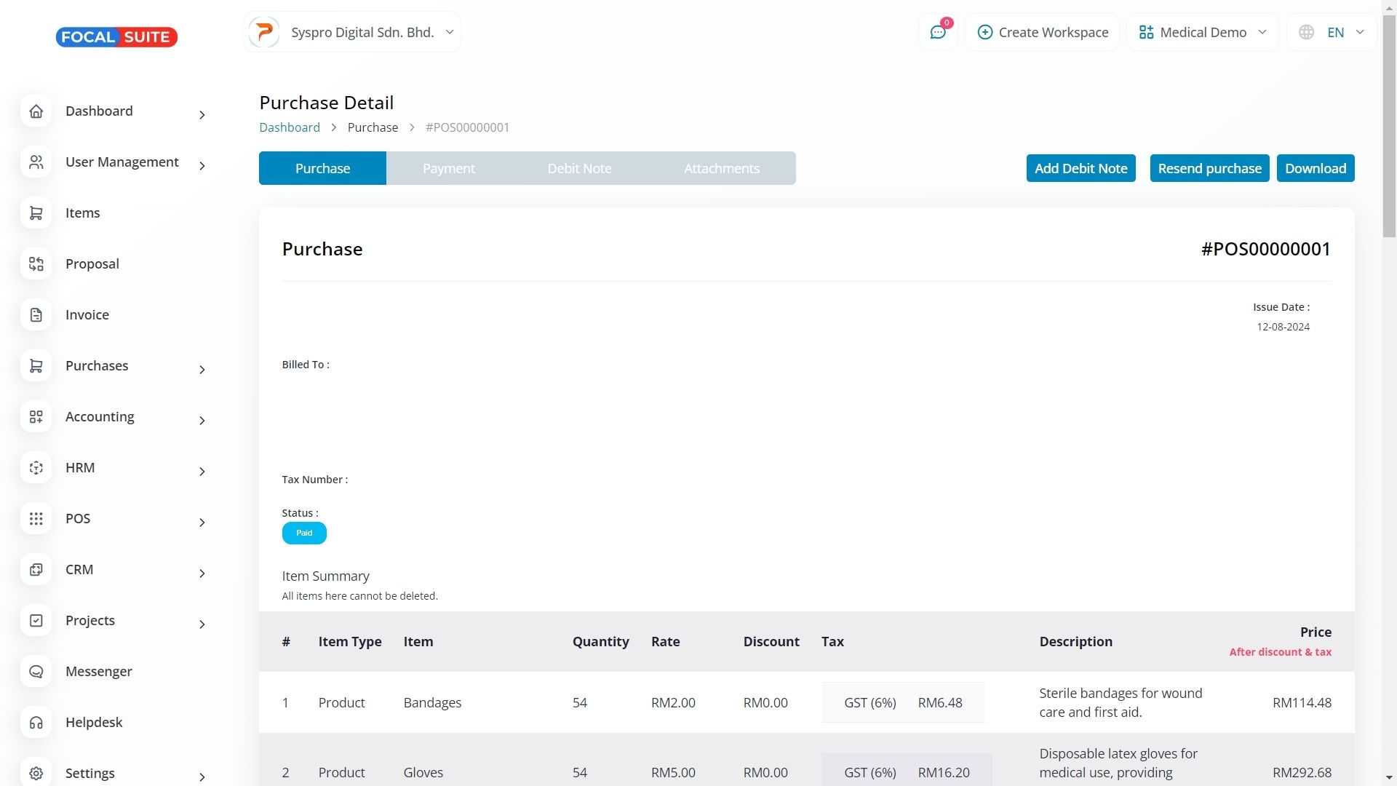
Task: Click the Messenger chat bubble icon
Action: tap(36, 672)
